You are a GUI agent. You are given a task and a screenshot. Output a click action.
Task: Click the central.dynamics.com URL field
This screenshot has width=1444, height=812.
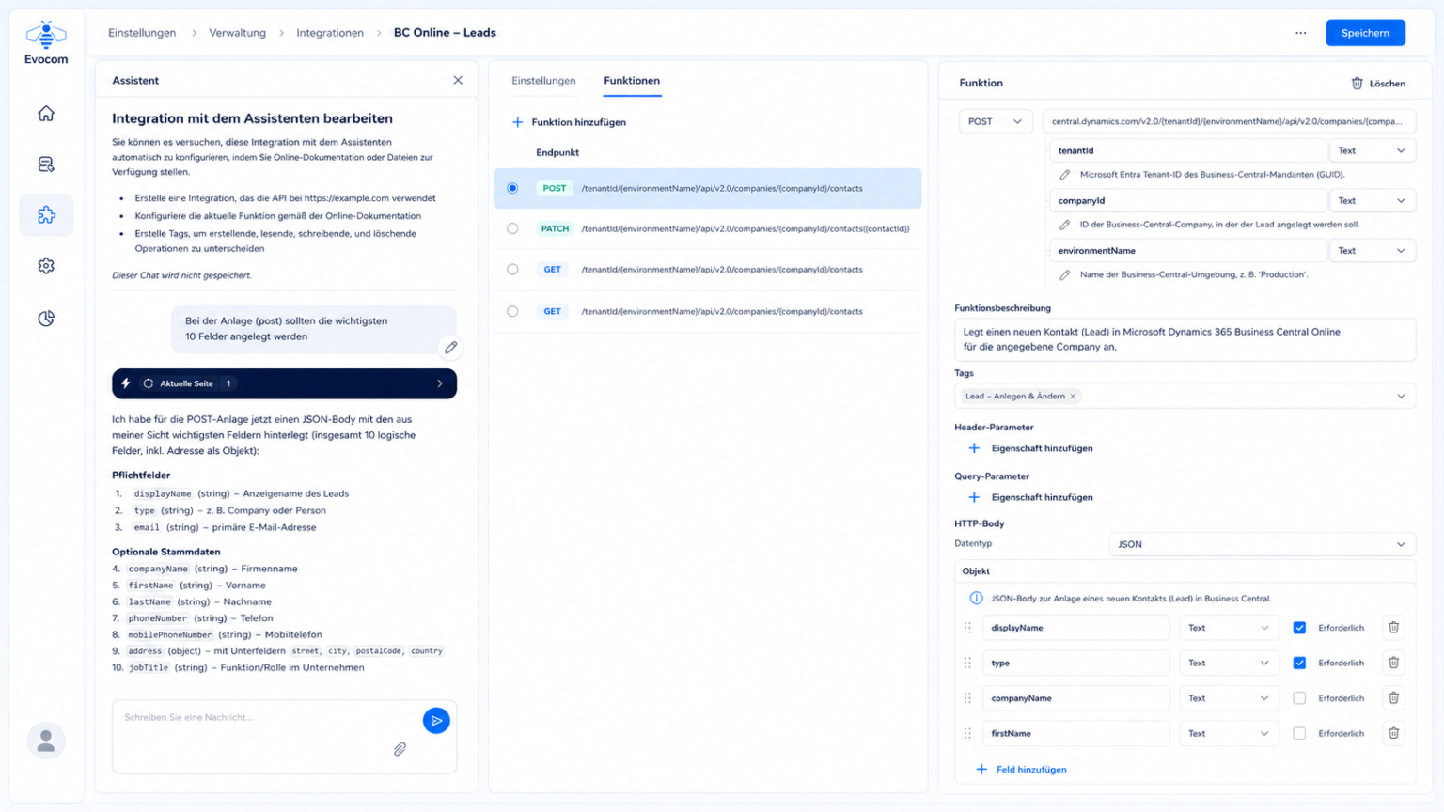(1229, 121)
